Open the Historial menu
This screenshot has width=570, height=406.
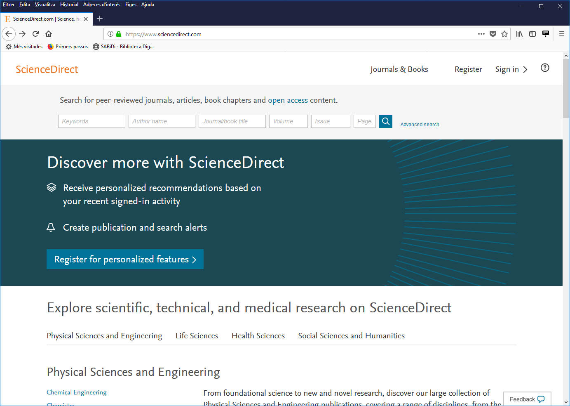(69, 5)
